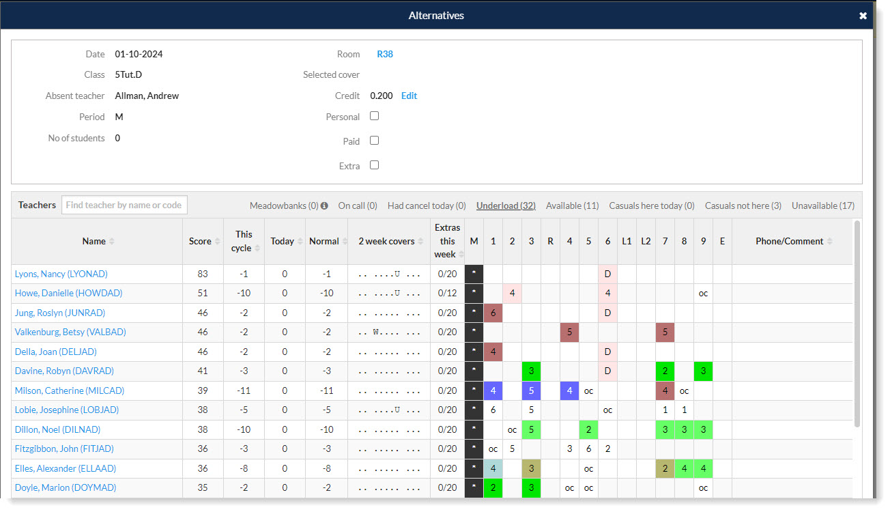This screenshot has width=890, height=512.
Task: Select the Had cancel today (0) filter
Action: point(427,205)
